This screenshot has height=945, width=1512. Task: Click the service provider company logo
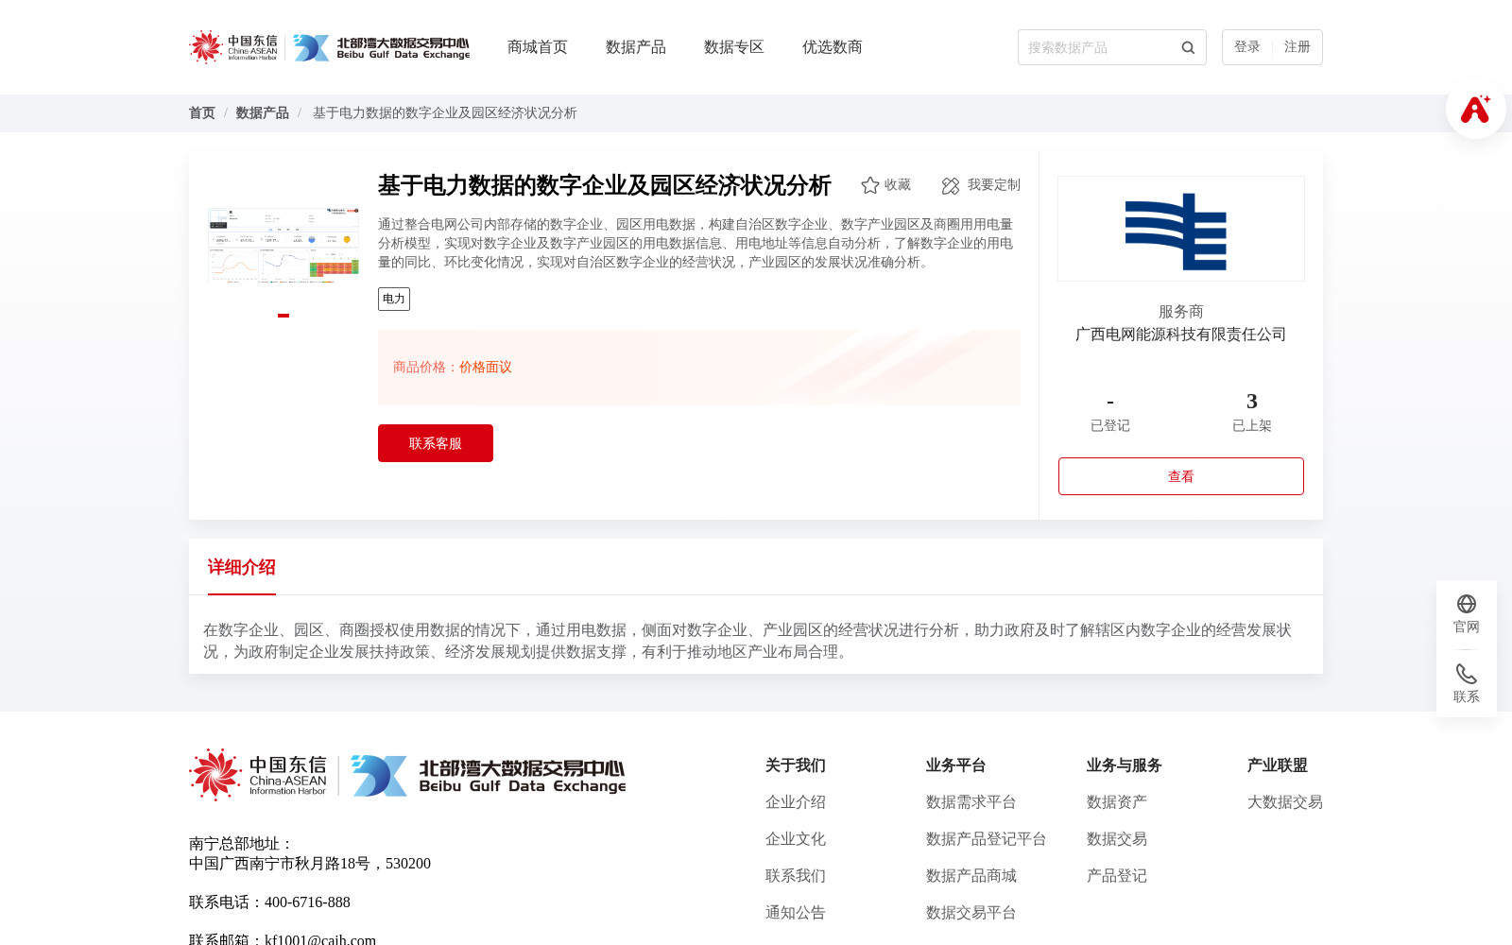point(1181,229)
